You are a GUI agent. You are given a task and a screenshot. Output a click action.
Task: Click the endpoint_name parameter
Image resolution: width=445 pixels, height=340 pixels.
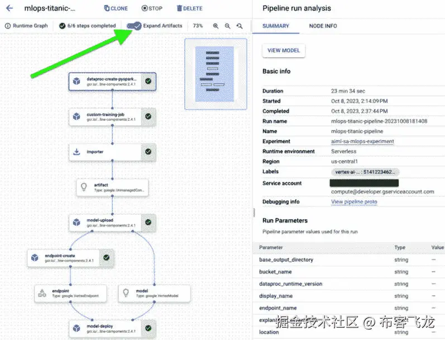point(278,308)
